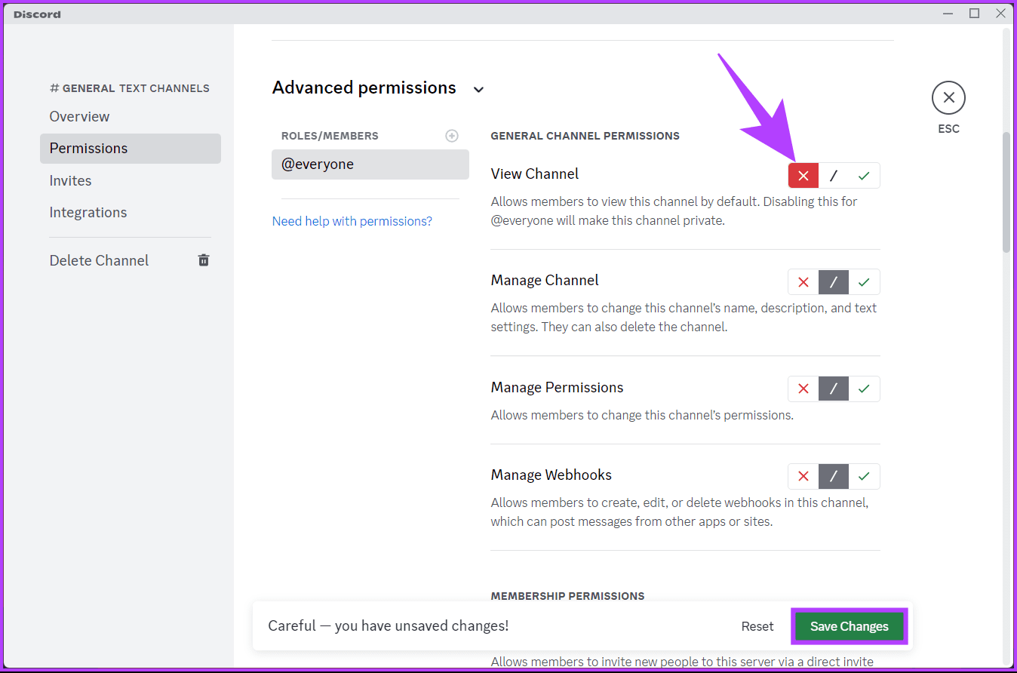This screenshot has width=1017, height=673.
Task: Switch to the Invites tab
Action: coord(70,180)
